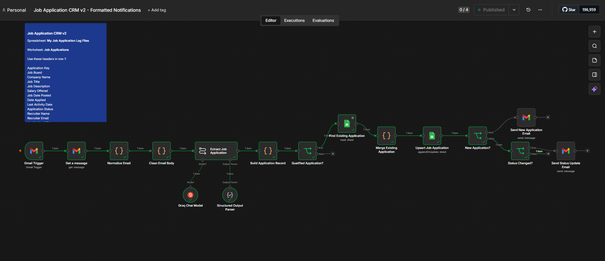Select the New Application? if node

478,136
